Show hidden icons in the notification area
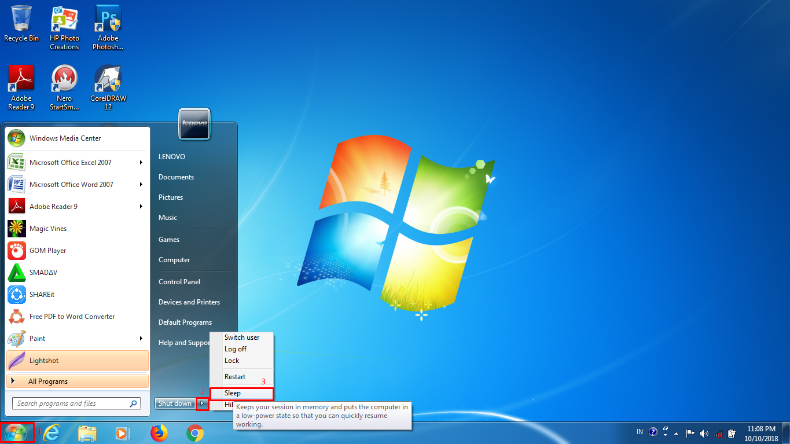 (676, 434)
